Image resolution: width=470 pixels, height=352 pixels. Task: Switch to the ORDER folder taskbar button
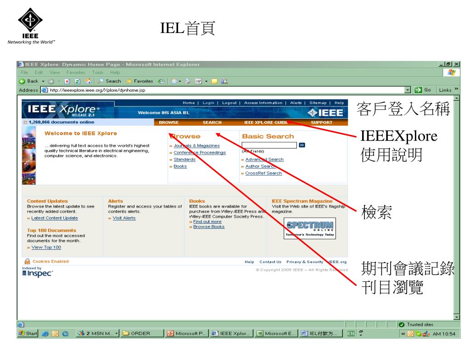point(142,334)
